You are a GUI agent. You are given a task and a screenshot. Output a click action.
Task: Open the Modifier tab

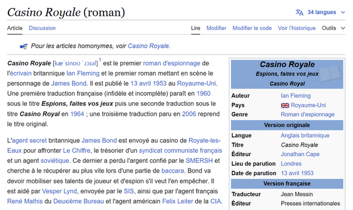216,28
